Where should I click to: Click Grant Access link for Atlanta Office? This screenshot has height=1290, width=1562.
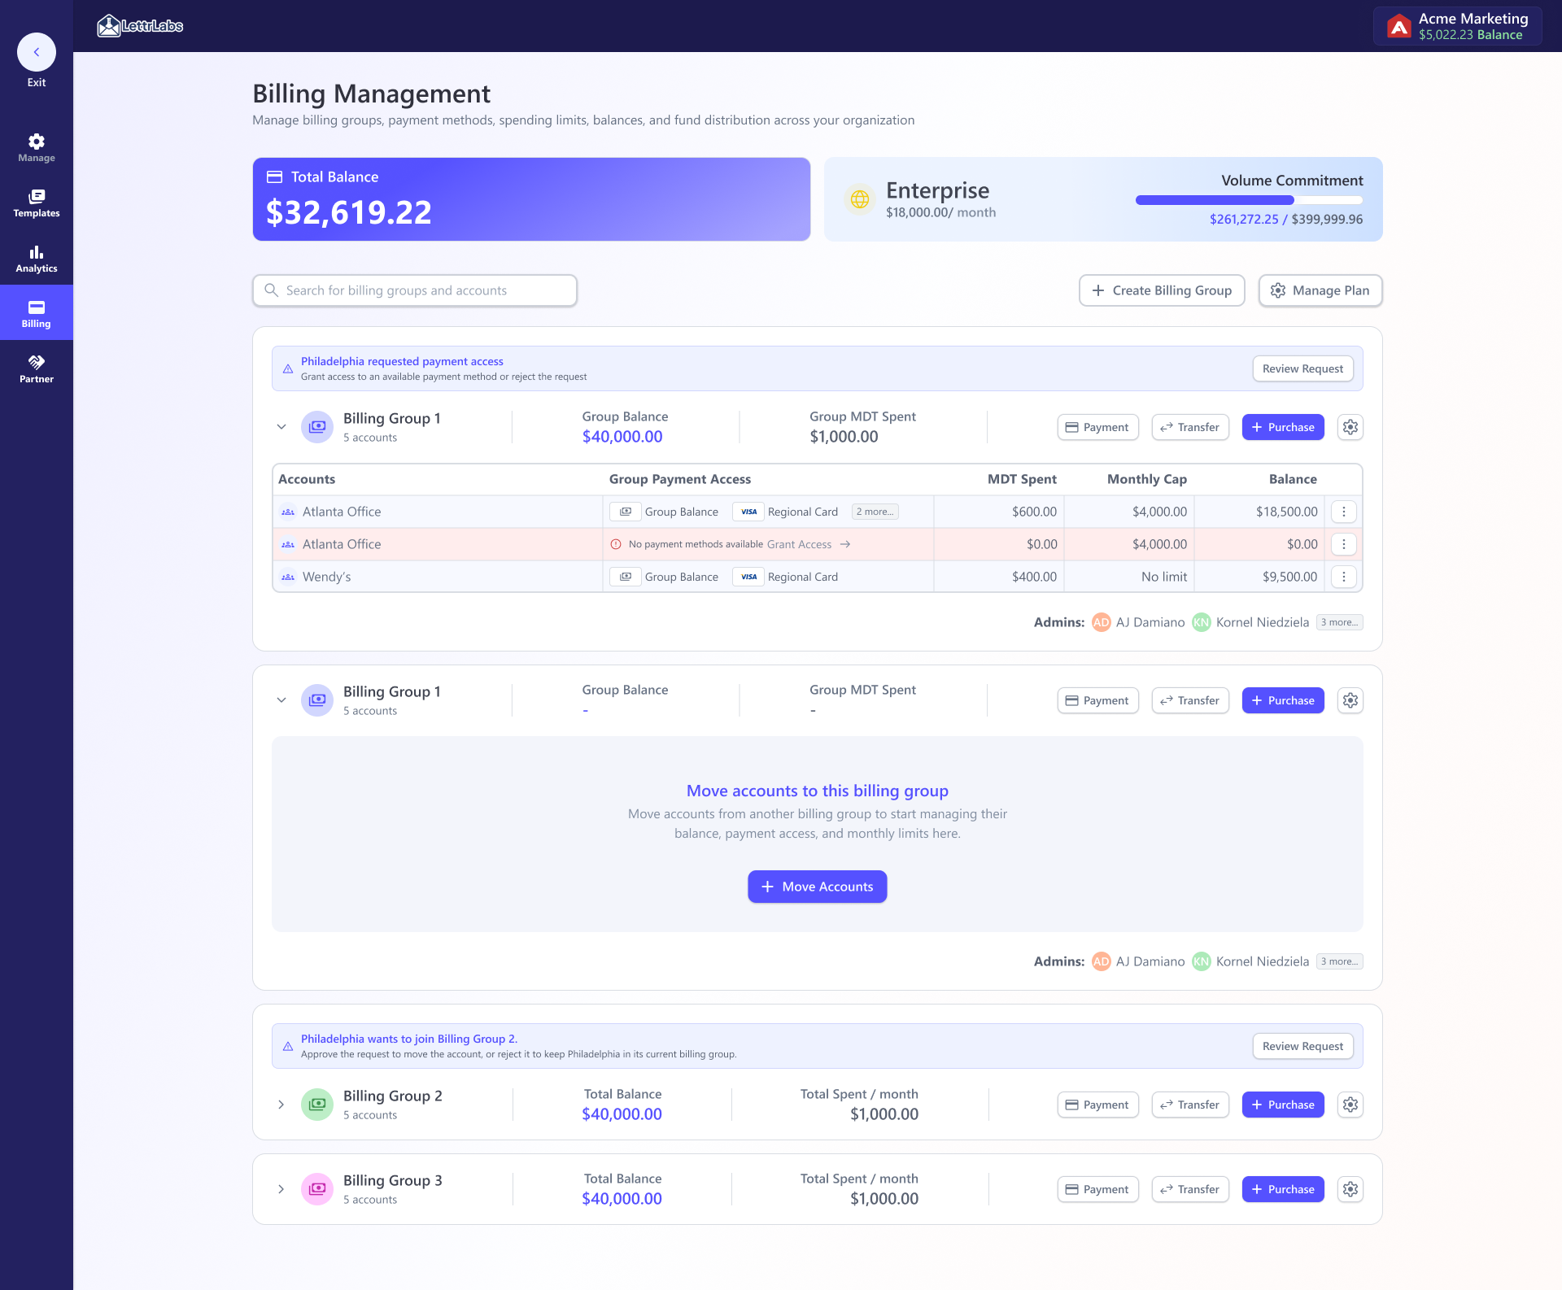(x=809, y=544)
